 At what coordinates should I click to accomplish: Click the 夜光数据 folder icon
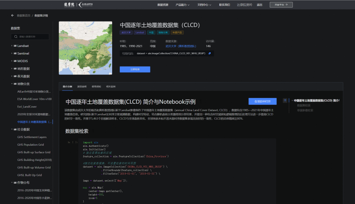coord(15,76)
